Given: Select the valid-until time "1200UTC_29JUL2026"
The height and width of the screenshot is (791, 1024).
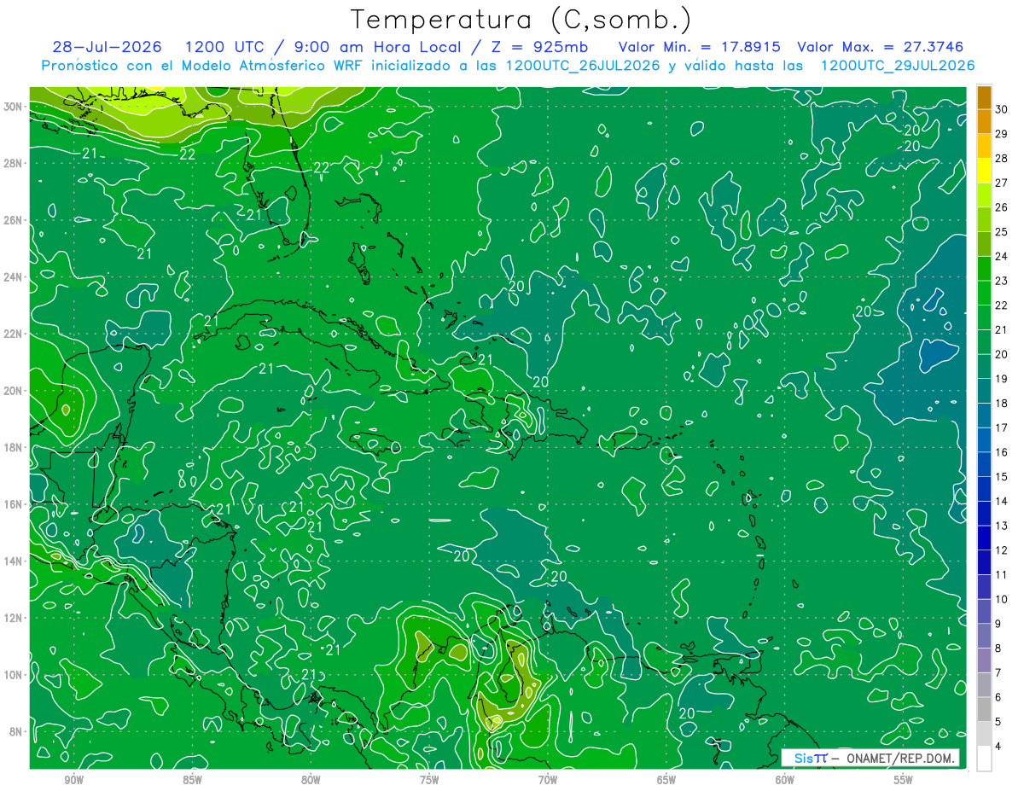Looking at the screenshot, I should click(x=898, y=66).
